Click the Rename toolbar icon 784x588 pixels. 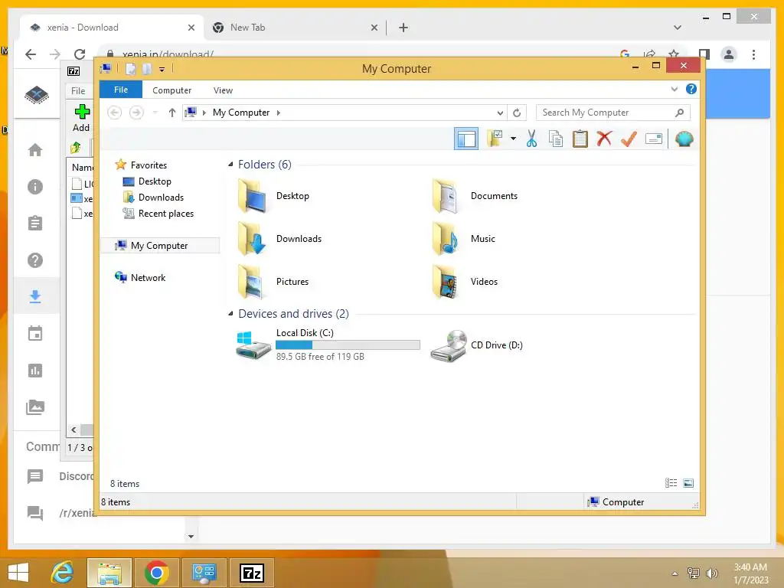pyautogui.click(x=654, y=139)
